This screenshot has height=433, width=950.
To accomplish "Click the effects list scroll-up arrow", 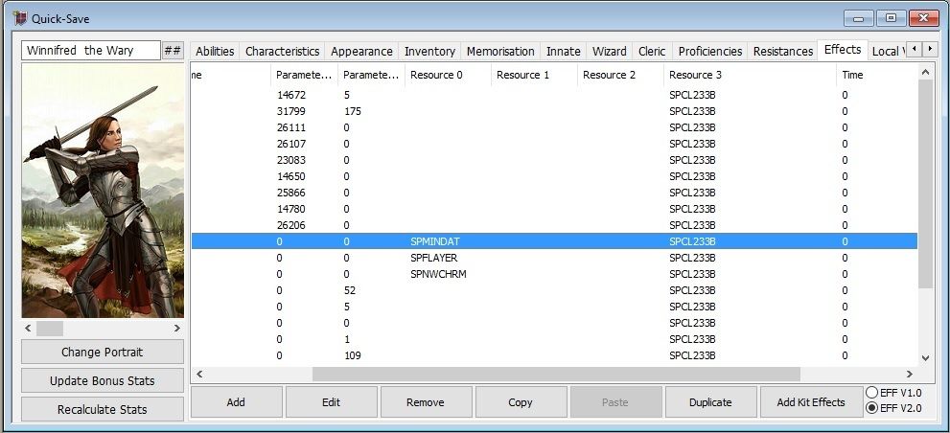I will (925, 73).
